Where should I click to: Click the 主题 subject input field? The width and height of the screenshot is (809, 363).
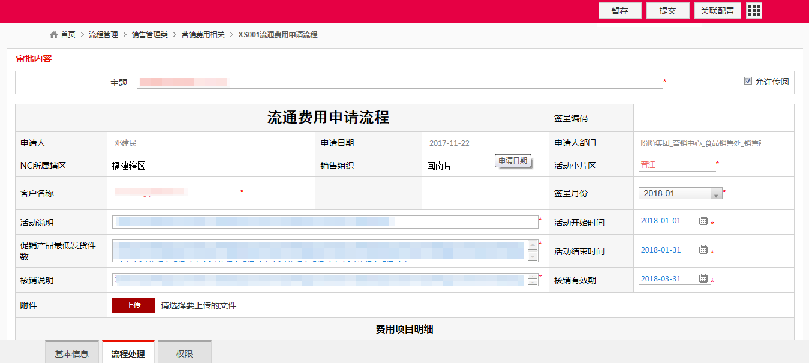[x=399, y=82]
